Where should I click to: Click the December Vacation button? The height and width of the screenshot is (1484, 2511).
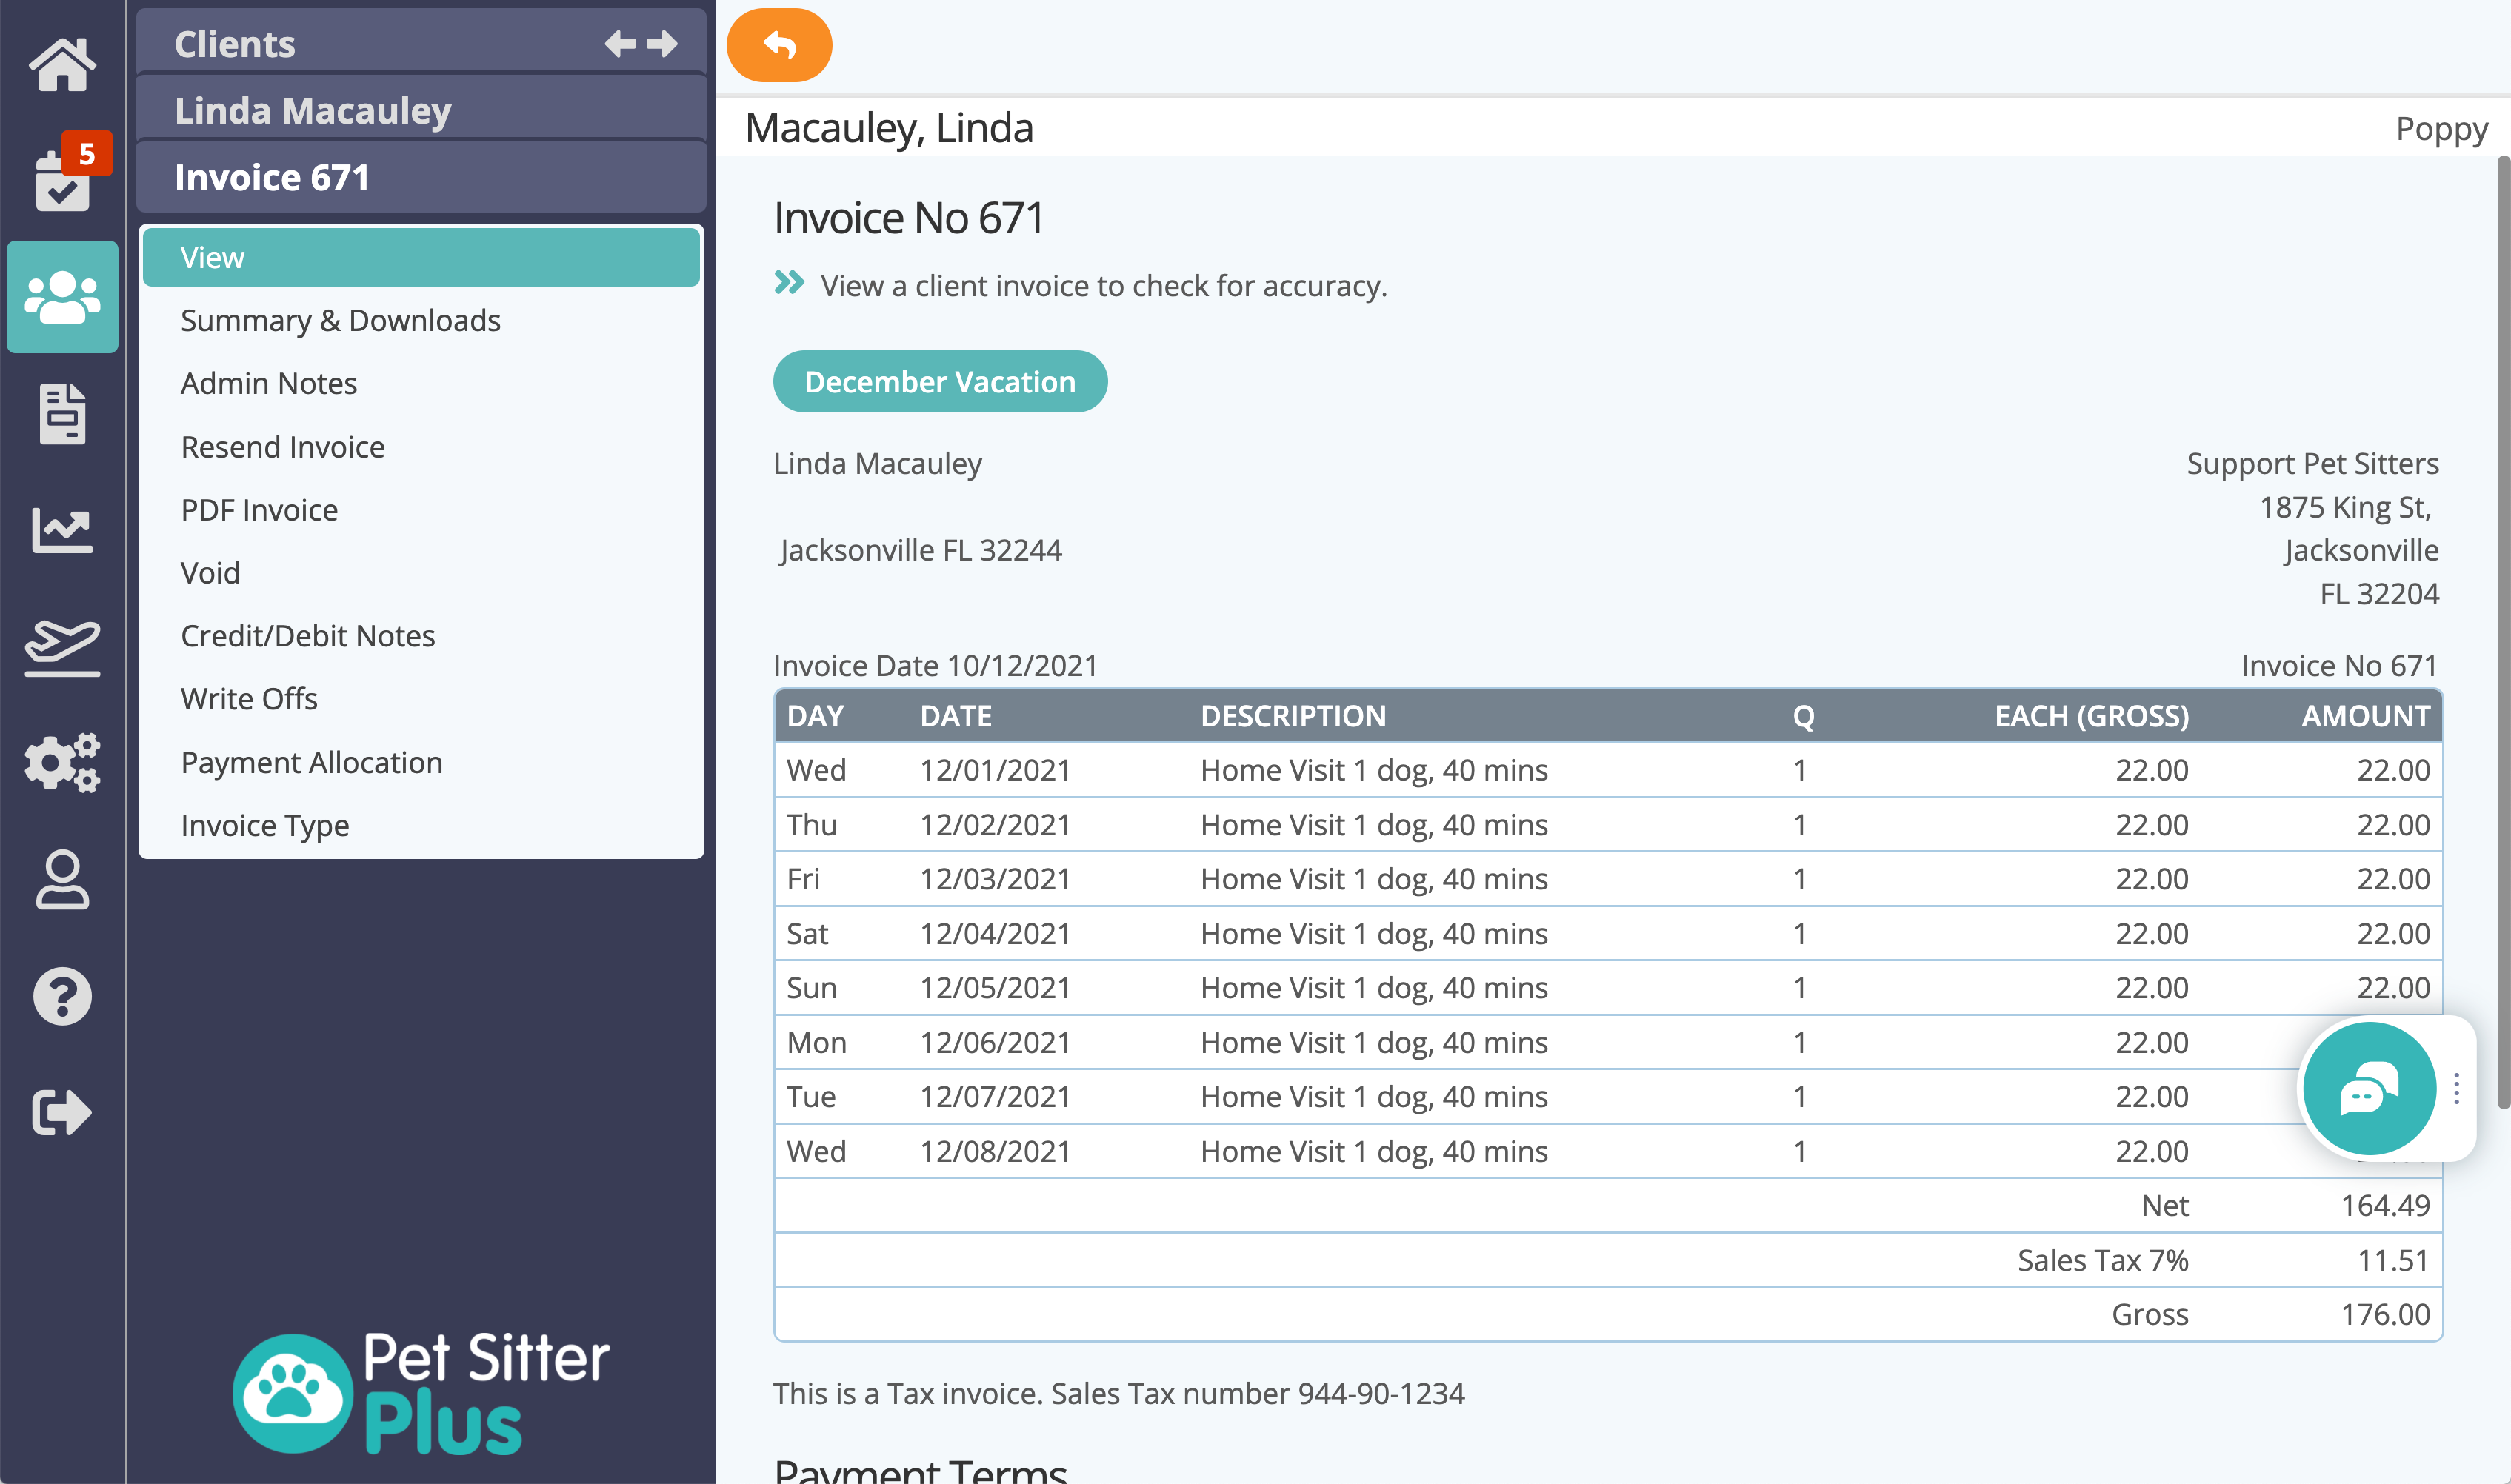(x=939, y=381)
